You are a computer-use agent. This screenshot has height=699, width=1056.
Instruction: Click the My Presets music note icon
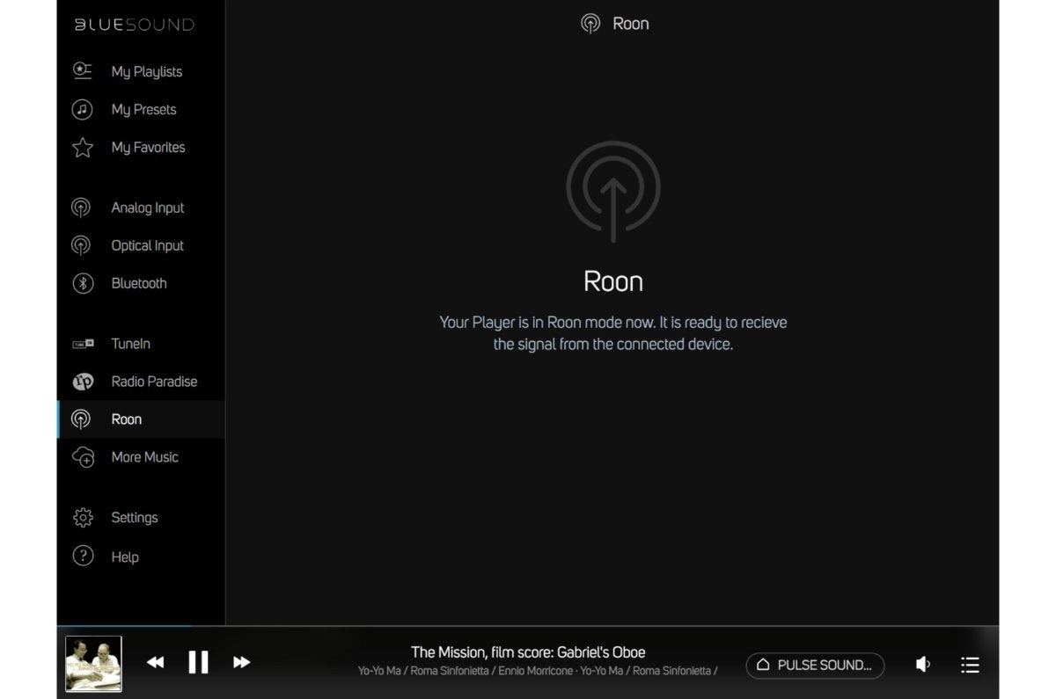click(x=82, y=109)
